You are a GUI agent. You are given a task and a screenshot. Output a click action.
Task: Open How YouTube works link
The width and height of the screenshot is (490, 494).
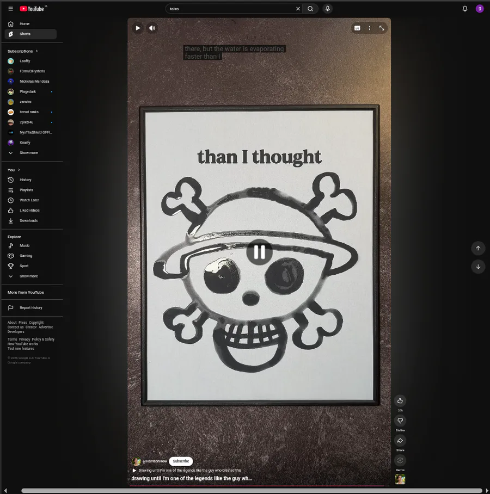[23, 344]
